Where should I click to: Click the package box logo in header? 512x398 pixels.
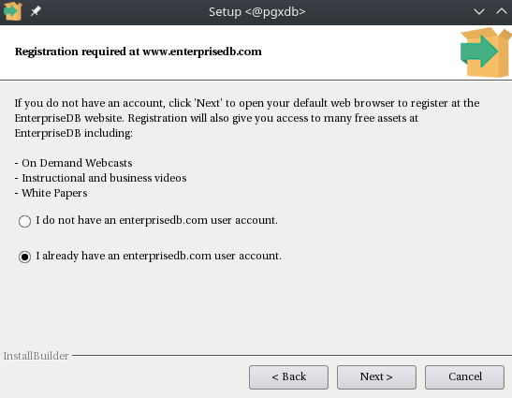[486, 52]
